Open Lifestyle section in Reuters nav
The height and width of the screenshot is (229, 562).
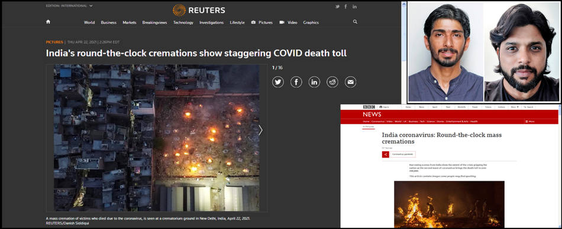point(237,22)
